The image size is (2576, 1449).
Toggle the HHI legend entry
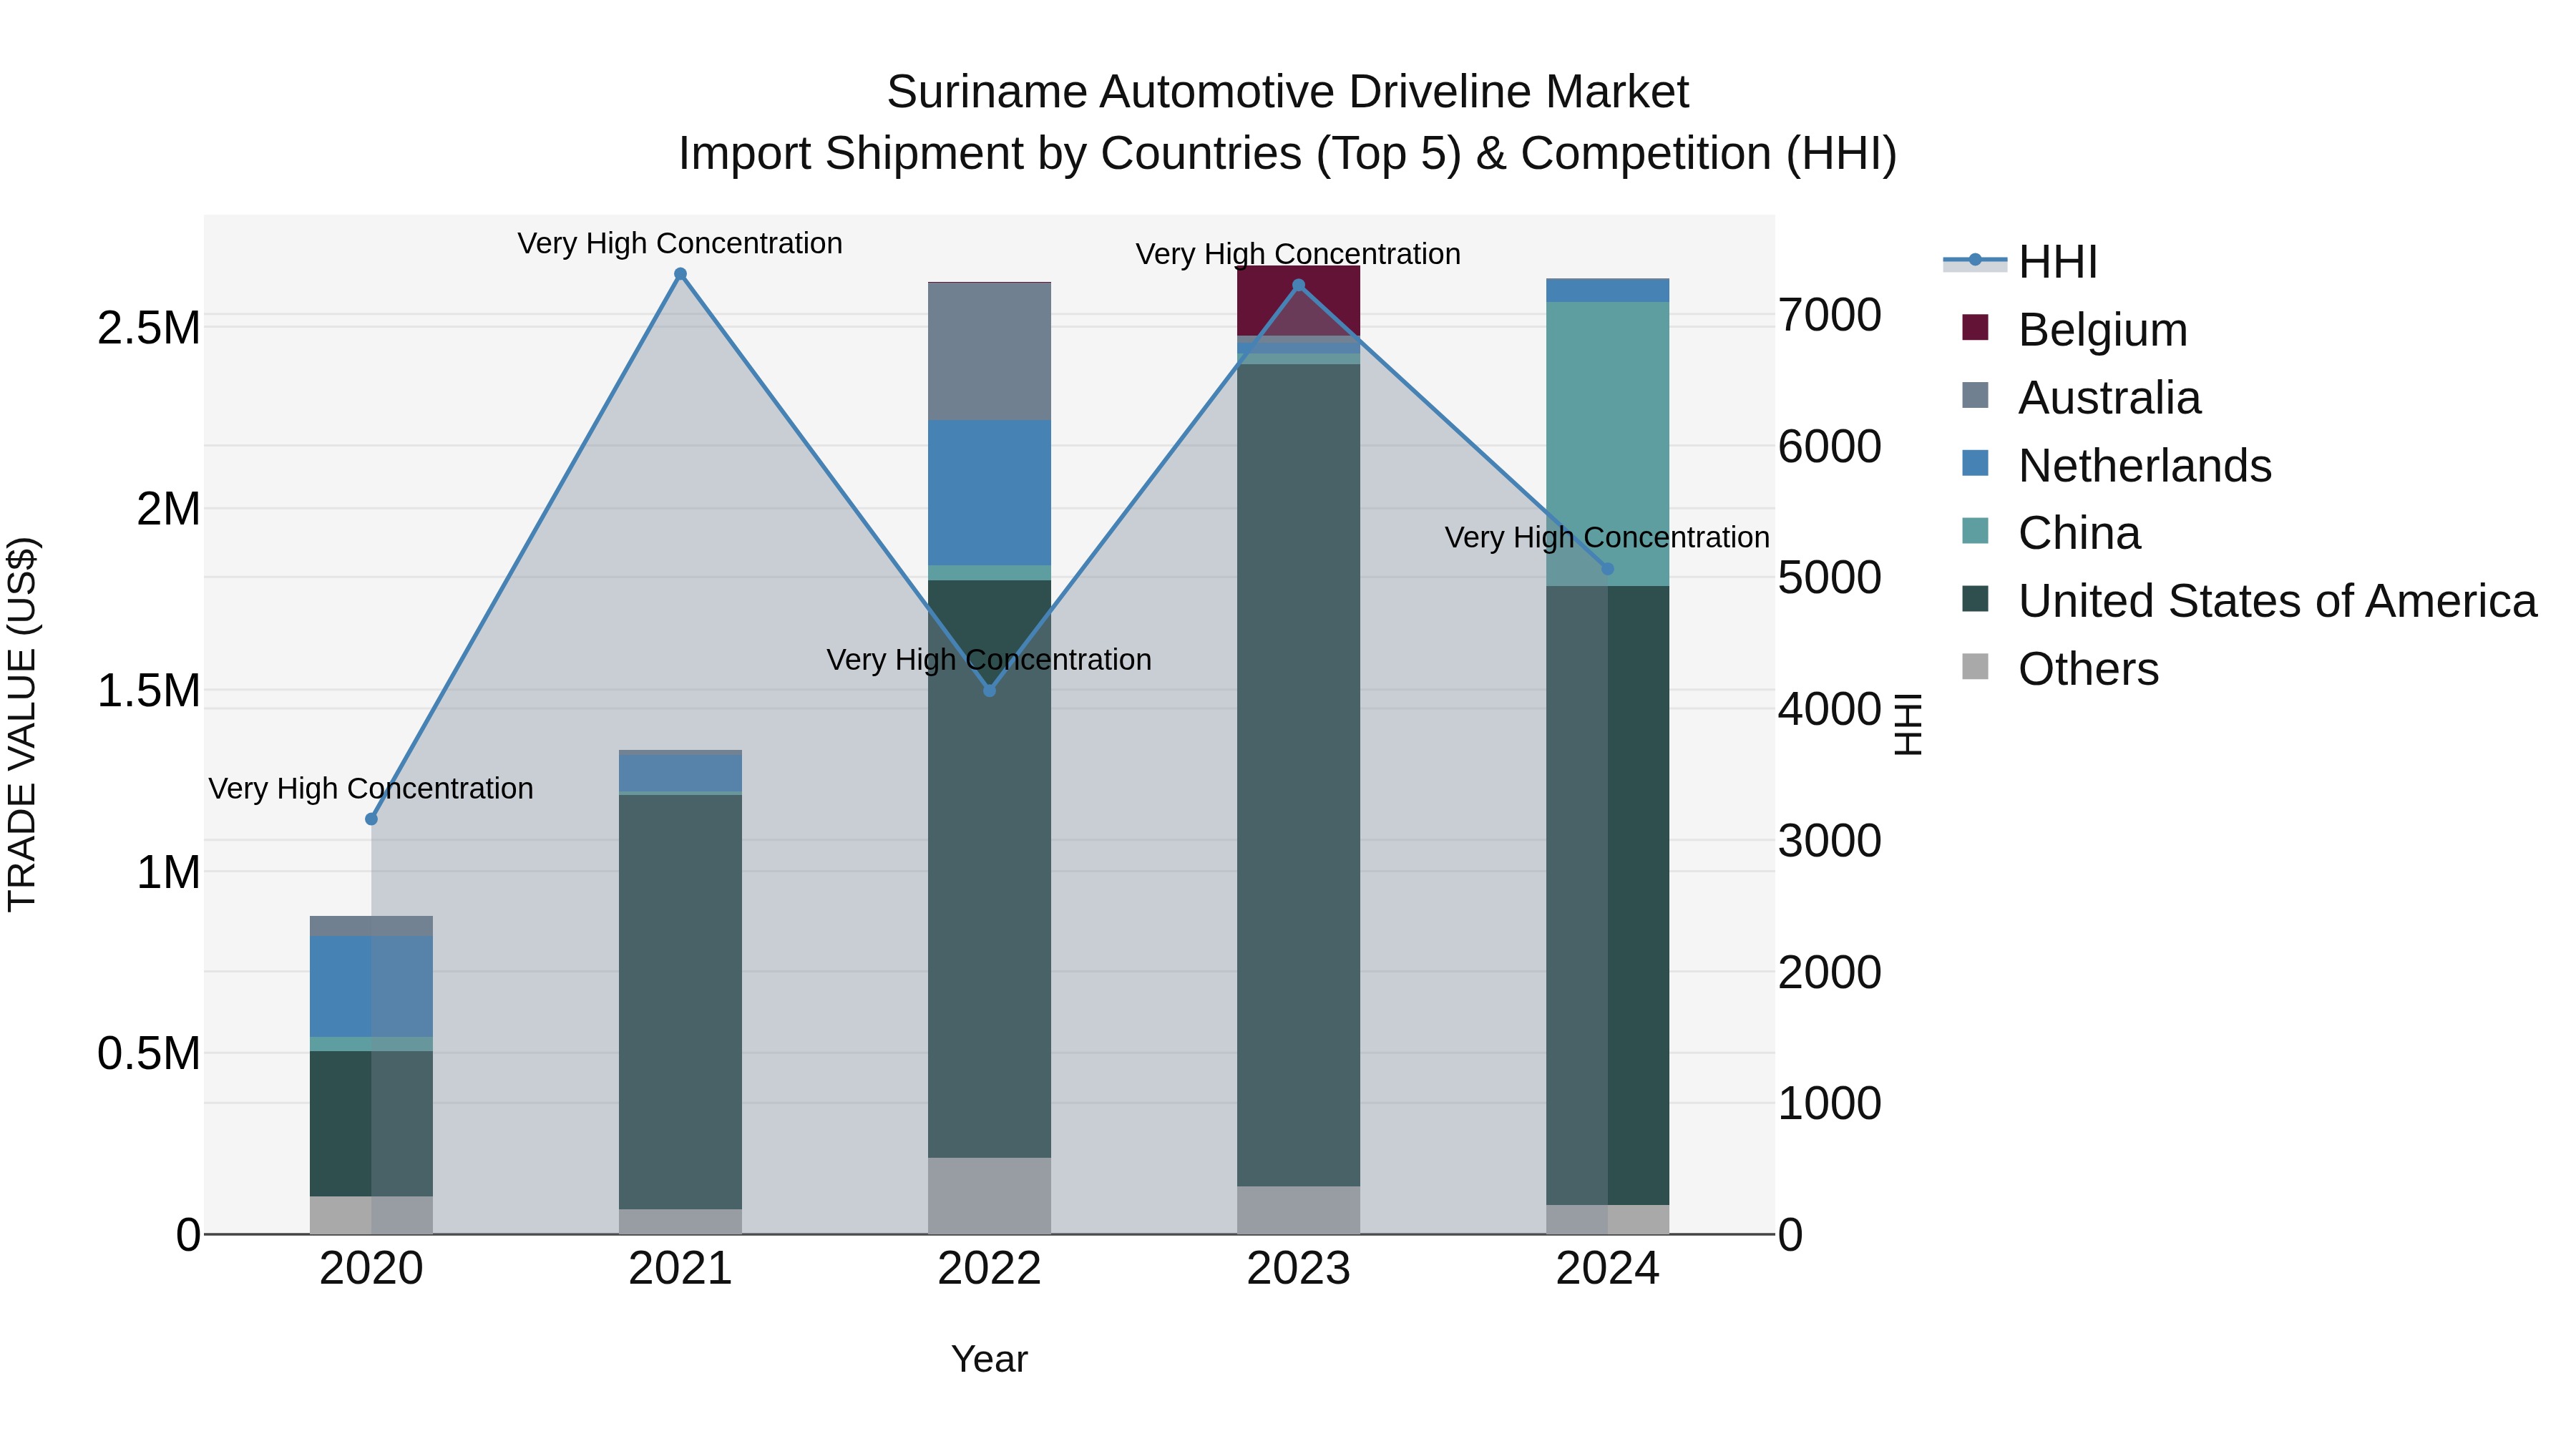(2020, 262)
